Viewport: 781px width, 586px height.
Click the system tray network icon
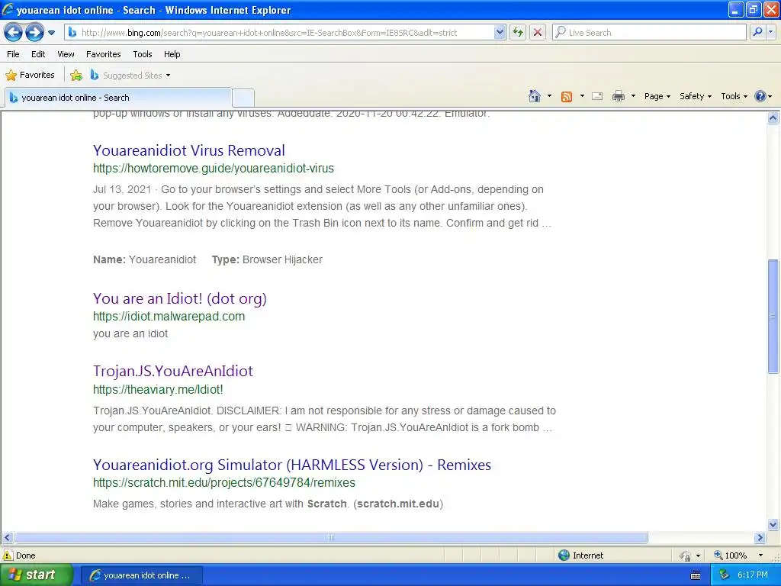(725, 575)
